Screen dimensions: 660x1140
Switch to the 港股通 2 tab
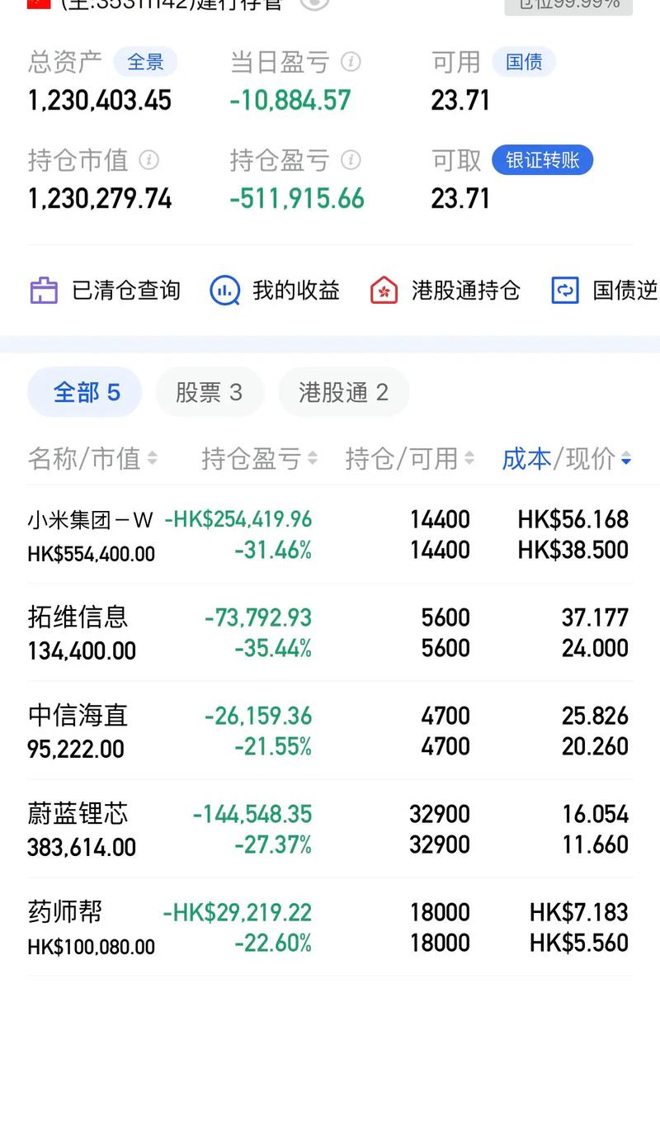343,392
